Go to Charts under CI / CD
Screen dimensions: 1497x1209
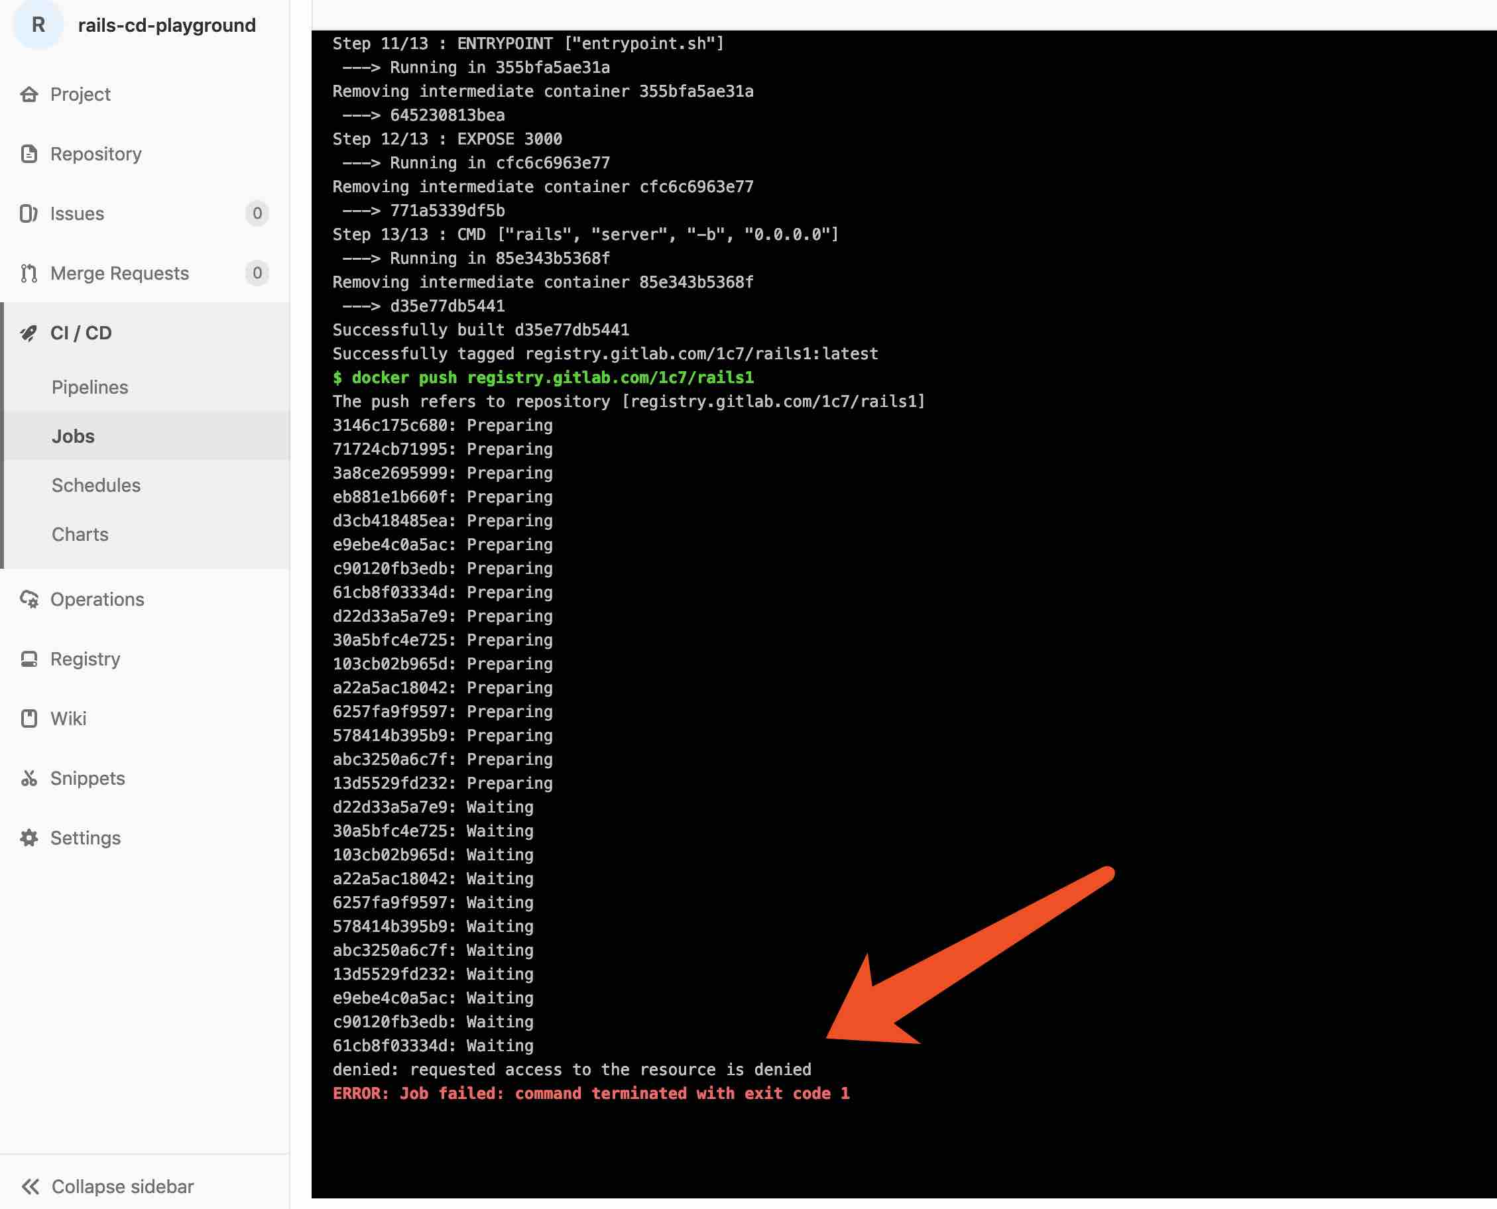(x=80, y=535)
